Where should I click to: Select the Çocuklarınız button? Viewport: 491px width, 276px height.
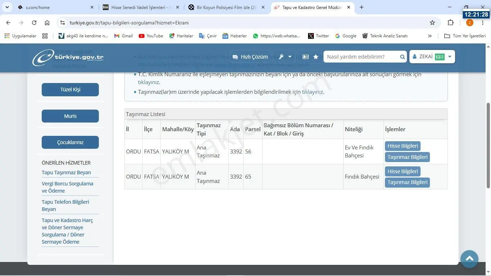point(70,142)
